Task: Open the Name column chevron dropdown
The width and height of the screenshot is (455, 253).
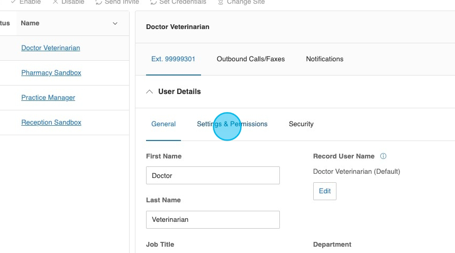Action: pos(115,23)
